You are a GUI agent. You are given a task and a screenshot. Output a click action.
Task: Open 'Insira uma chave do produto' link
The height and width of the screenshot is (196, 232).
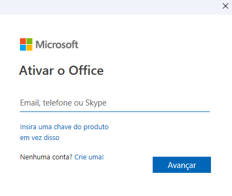pyautogui.click(x=64, y=127)
